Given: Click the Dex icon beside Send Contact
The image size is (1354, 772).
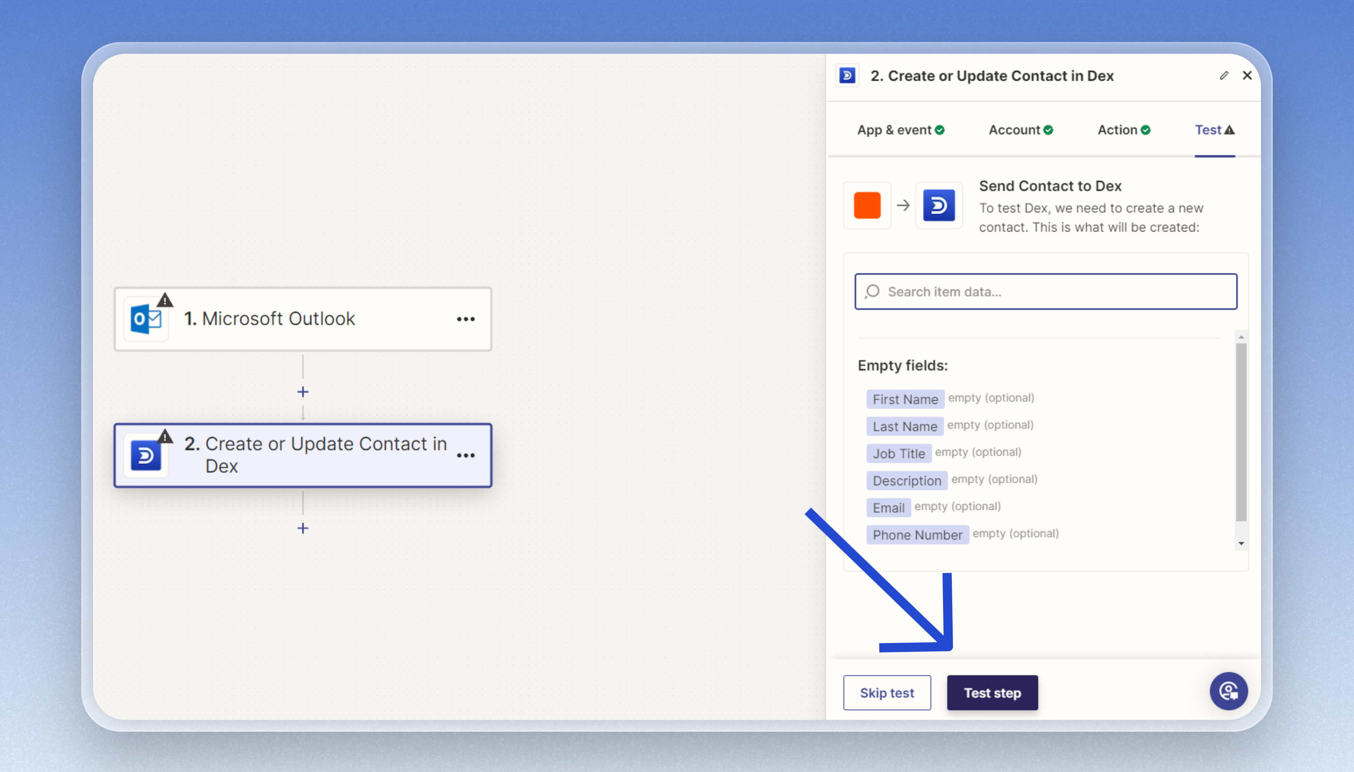Looking at the screenshot, I should [x=938, y=205].
